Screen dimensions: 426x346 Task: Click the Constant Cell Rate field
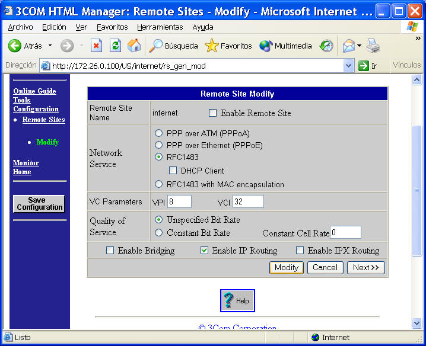click(345, 233)
